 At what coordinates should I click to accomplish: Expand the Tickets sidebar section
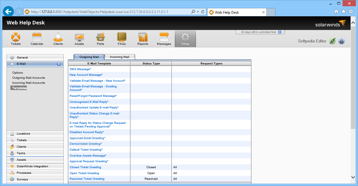click(35, 140)
